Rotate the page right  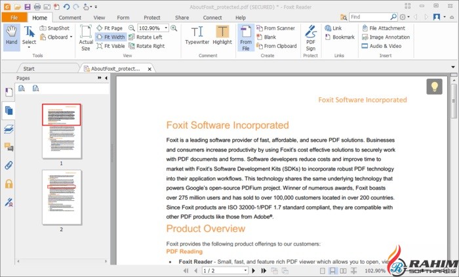(x=147, y=46)
